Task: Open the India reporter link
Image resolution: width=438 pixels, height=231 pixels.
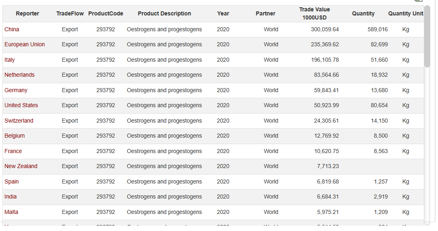Action: (11, 197)
